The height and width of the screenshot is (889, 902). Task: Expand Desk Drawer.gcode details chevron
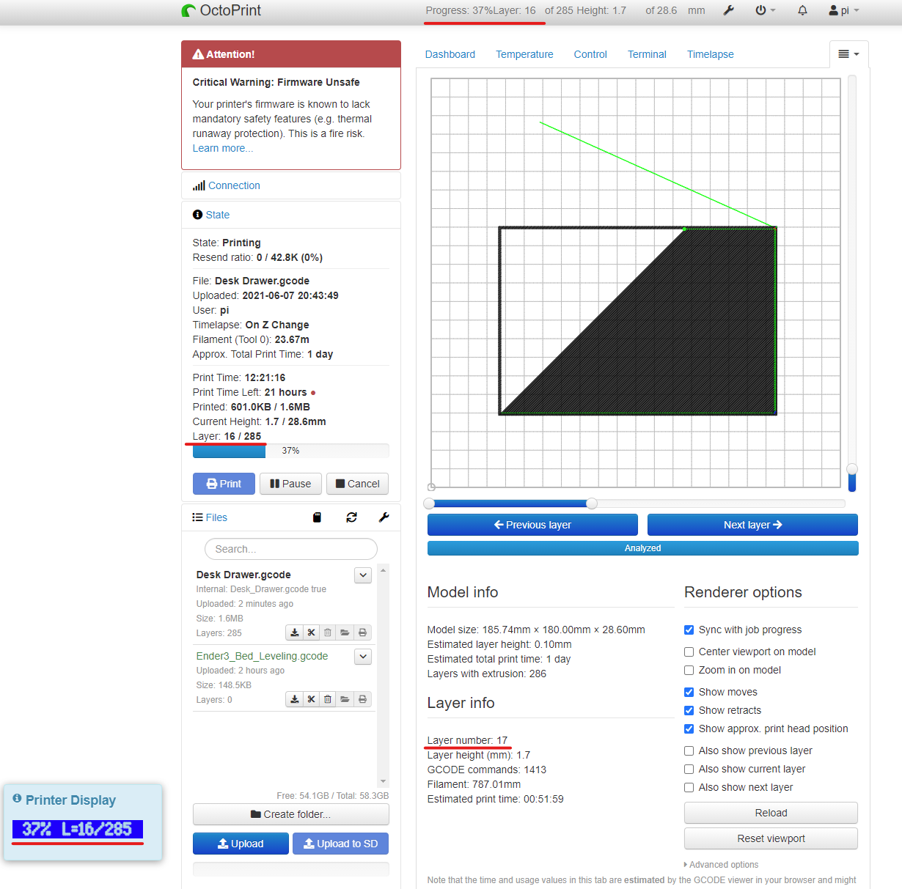click(362, 575)
